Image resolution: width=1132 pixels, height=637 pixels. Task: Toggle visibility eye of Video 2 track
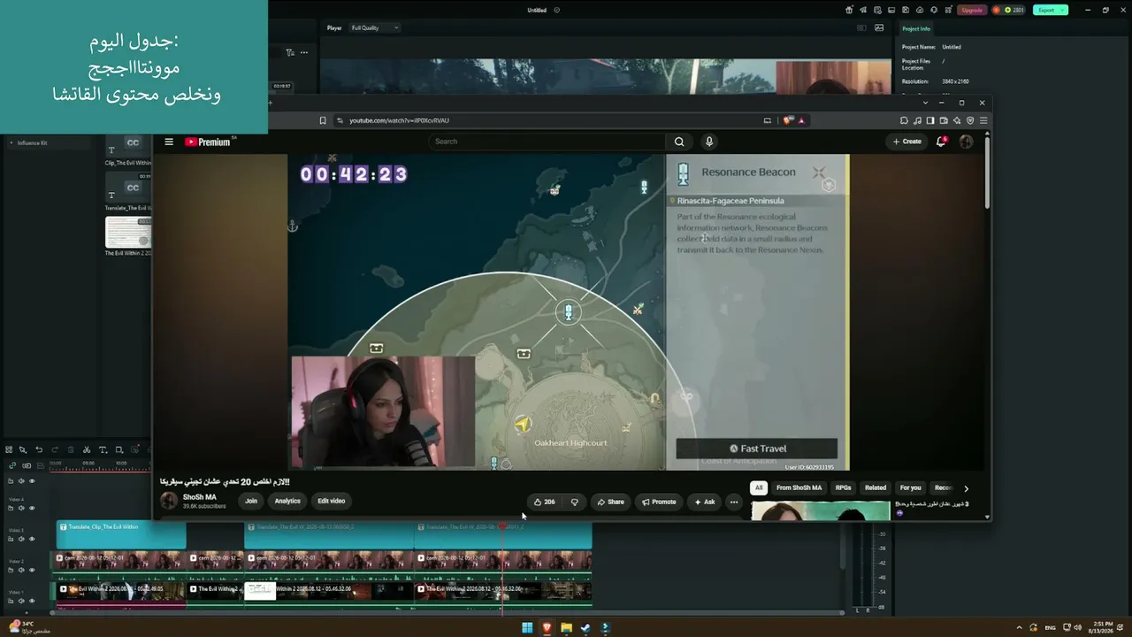[32, 570]
